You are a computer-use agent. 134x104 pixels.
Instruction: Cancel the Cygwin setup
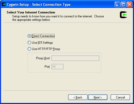tap(120, 97)
